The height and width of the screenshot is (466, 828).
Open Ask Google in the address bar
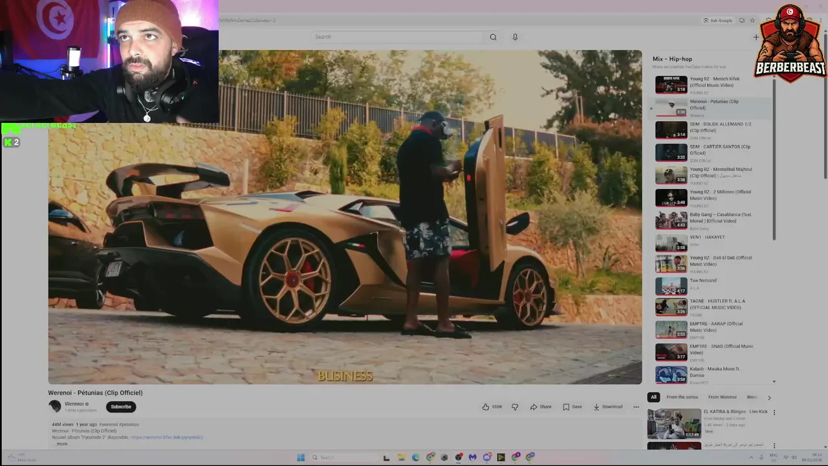718,20
